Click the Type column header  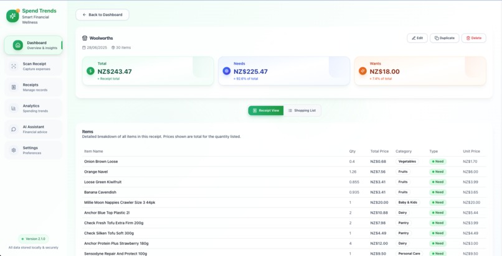[x=433, y=152]
